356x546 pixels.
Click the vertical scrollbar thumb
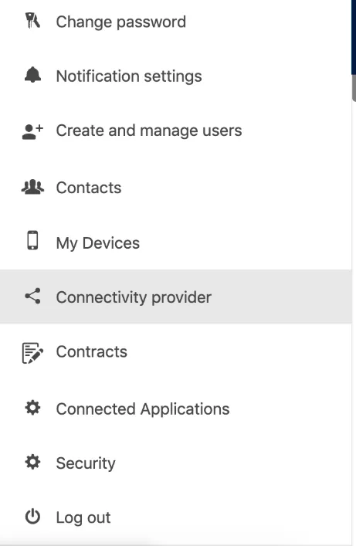click(x=354, y=88)
